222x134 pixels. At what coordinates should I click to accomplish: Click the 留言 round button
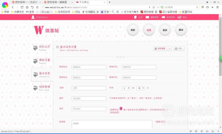click(165, 30)
